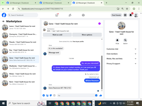The height and width of the screenshot is (106, 142).
Task: Click the Find friends button
Action: coord(116,15)
